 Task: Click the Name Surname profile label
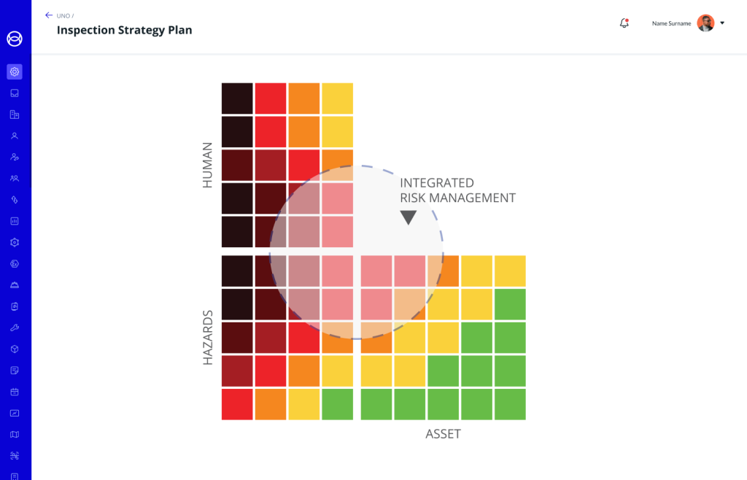coord(671,23)
